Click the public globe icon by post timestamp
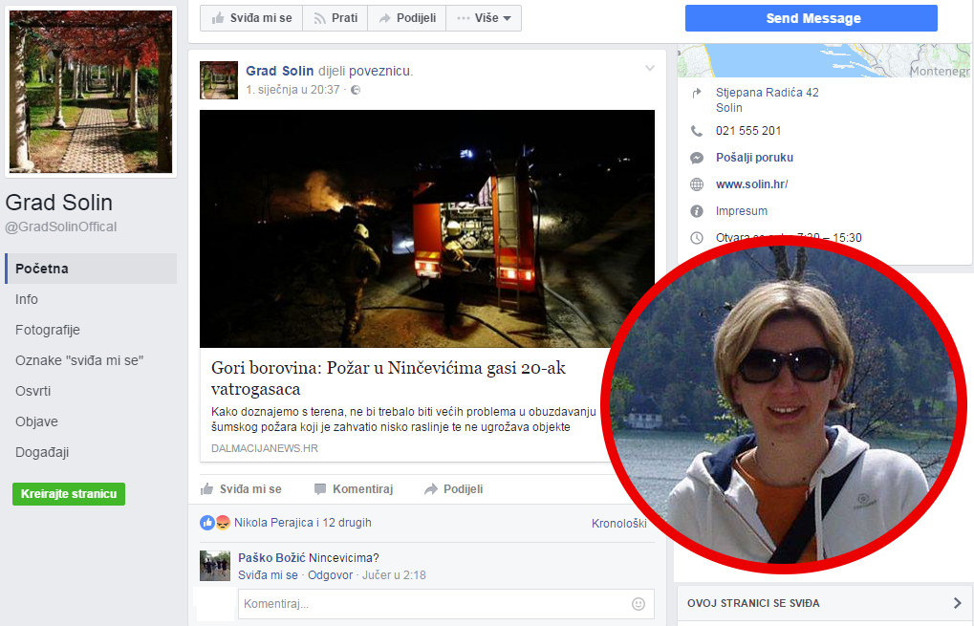The height and width of the screenshot is (626, 974). 356,90
